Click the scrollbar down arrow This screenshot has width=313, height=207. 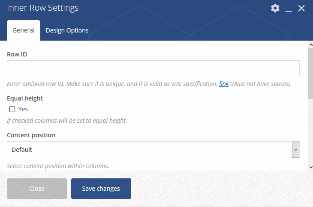310,167
